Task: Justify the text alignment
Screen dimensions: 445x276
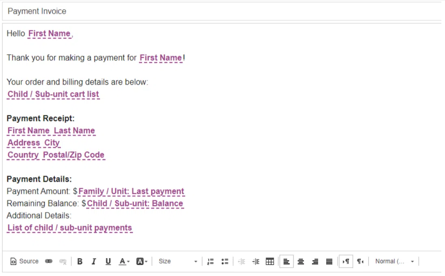Action: 329,261
